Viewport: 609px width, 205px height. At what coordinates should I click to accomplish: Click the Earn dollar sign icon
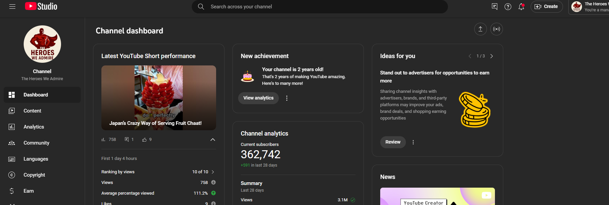click(x=12, y=191)
